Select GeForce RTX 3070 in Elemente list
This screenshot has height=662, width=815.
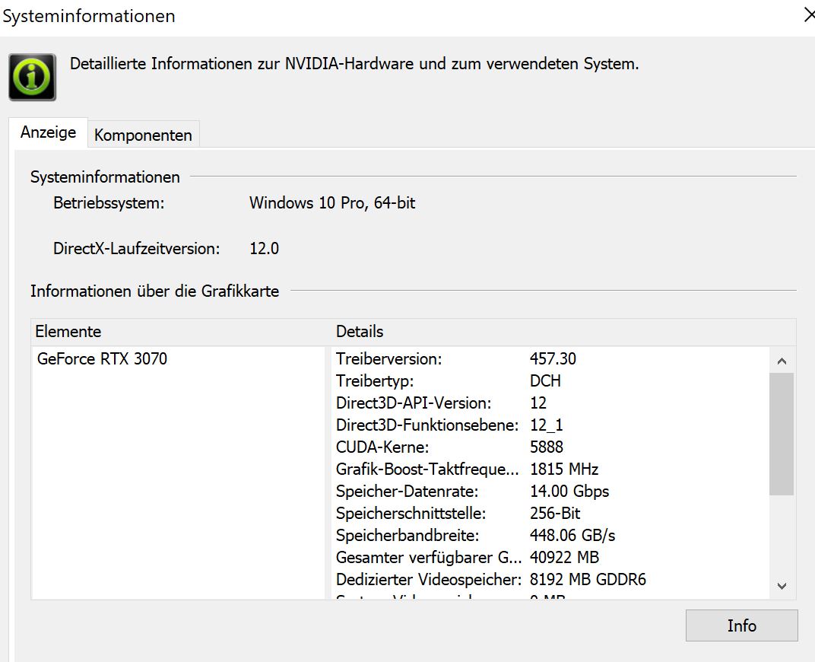(x=102, y=358)
